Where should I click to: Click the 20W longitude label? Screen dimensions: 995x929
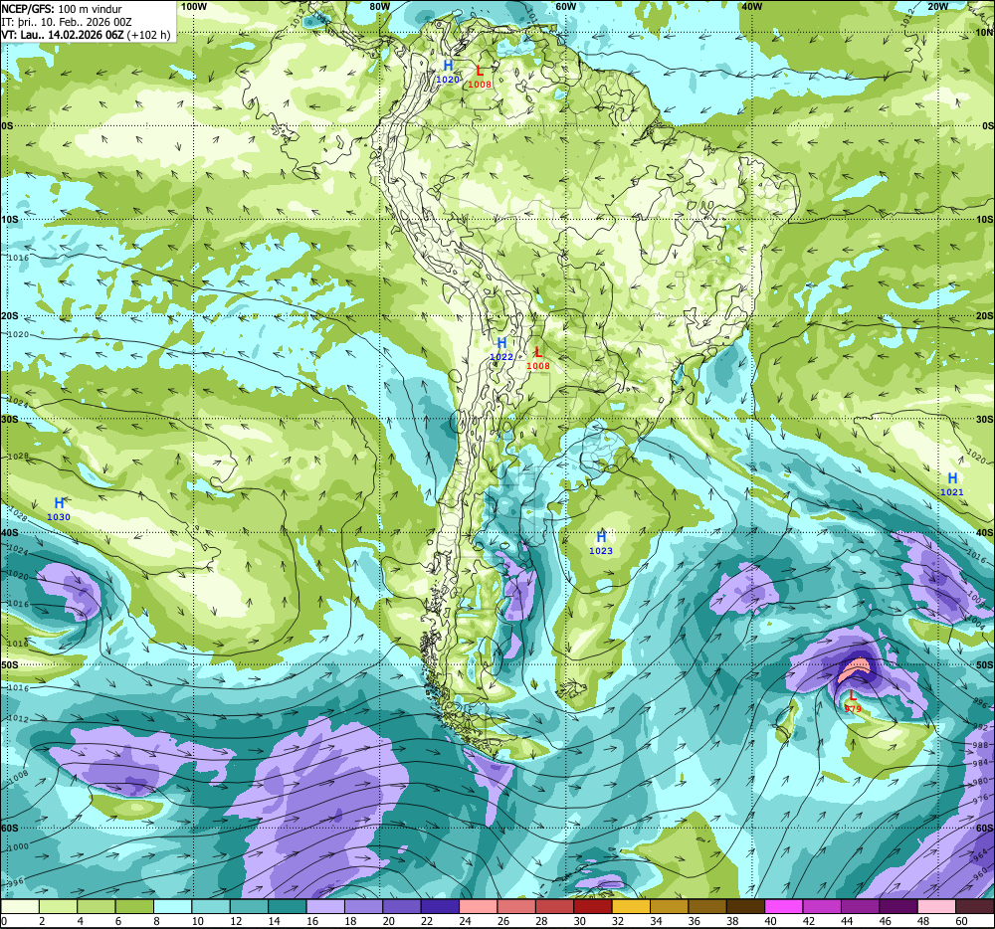tap(938, 6)
